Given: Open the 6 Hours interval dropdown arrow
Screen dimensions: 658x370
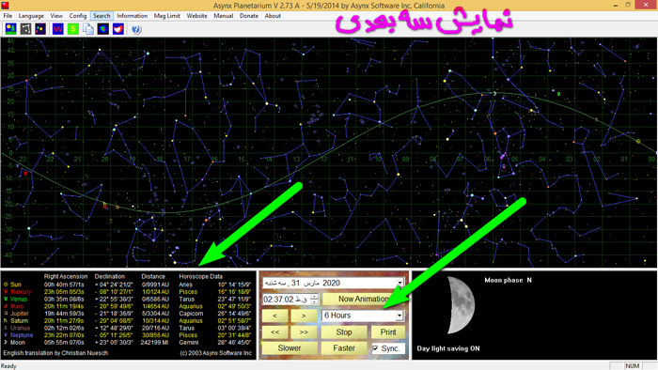Looking at the screenshot, I should [x=399, y=316].
